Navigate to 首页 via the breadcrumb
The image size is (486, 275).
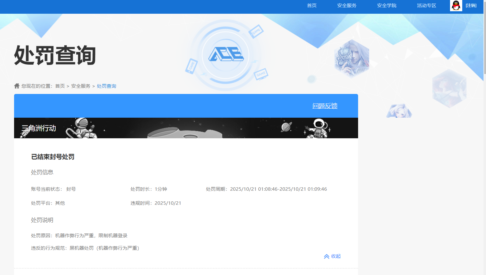60,86
